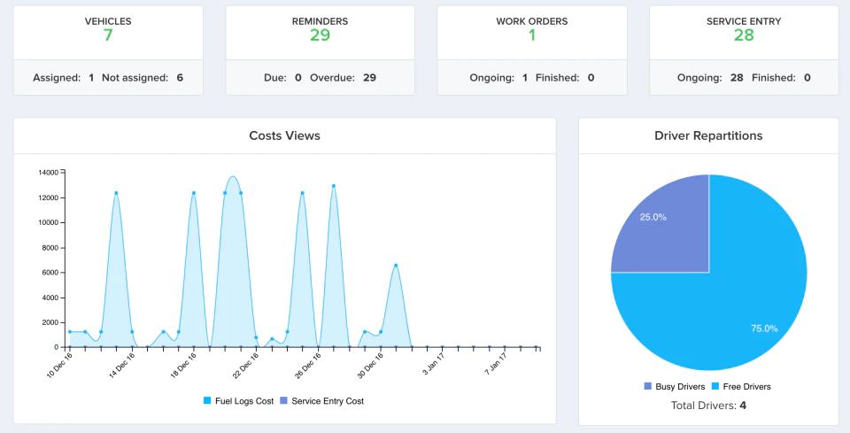The height and width of the screenshot is (433, 850).
Task: Click the Costs Views panel title
Action: pos(284,135)
